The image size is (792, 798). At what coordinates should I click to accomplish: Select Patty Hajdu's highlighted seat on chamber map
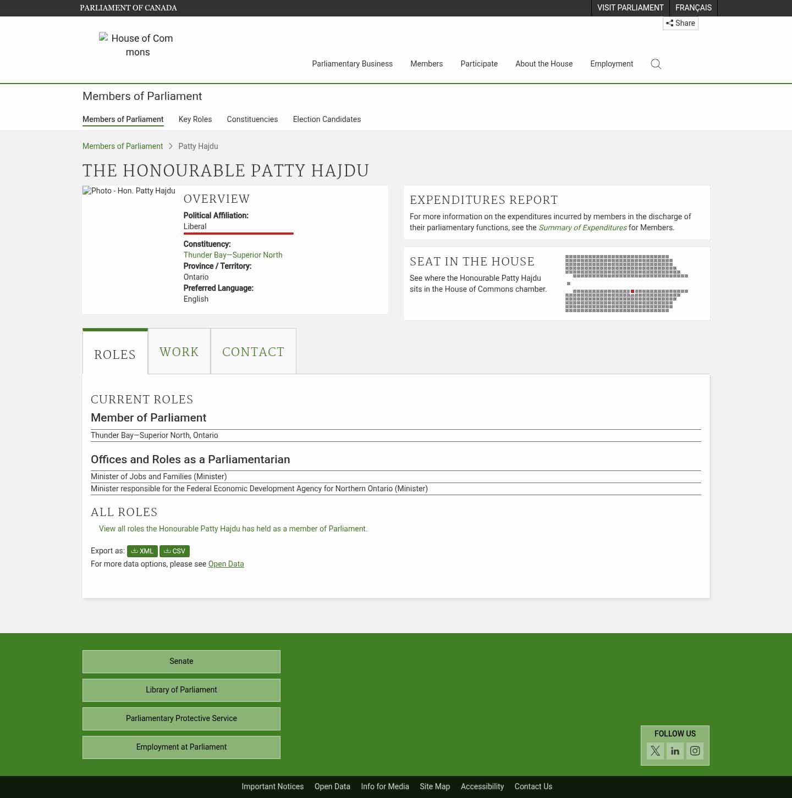tap(632, 291)
